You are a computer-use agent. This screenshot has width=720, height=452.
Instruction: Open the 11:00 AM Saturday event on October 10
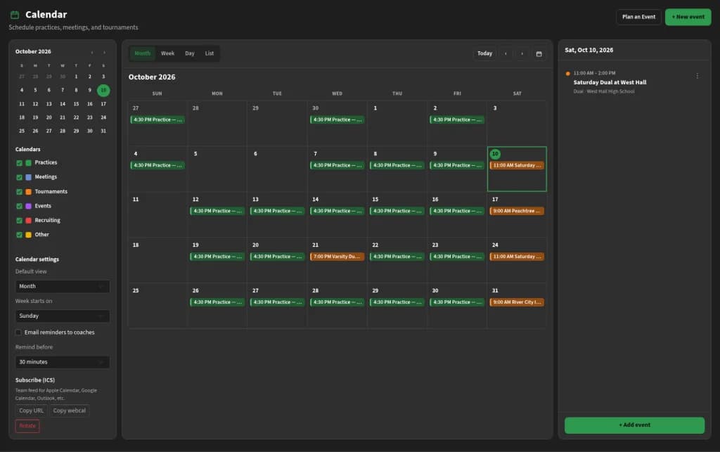tap(517, 165)
